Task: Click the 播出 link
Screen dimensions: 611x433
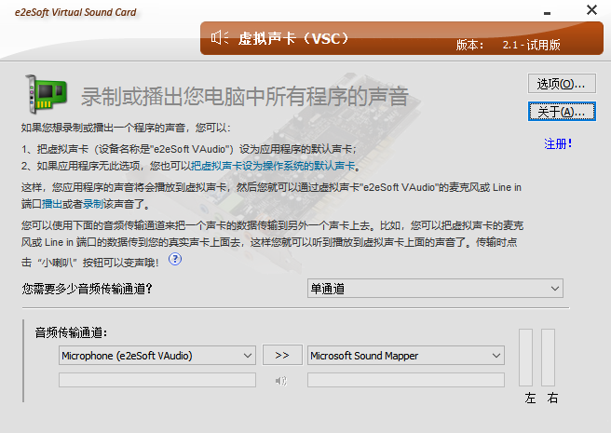Action: [x=52, y=204]
